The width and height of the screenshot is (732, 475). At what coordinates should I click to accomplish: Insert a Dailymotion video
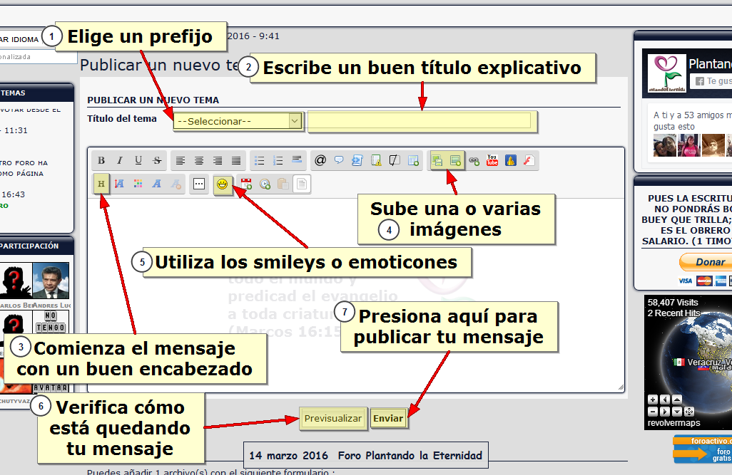pyautogui.click(x=511, y=161)
